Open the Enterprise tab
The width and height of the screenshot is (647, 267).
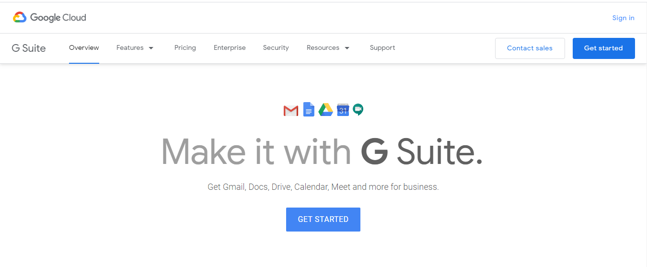pos(230,48)
